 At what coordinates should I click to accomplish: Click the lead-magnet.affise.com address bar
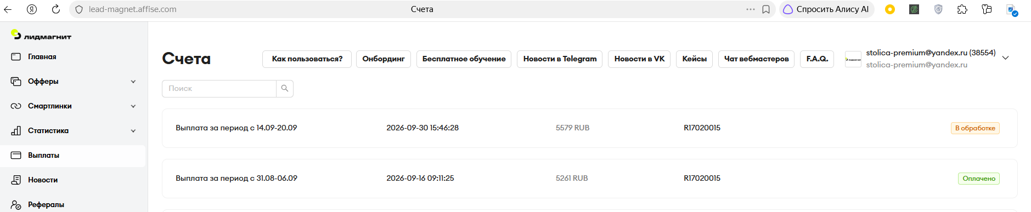[132, 9]
